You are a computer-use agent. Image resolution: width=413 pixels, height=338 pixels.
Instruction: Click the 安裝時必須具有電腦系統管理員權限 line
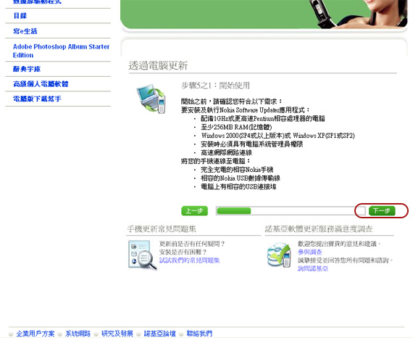pos(252,144)
